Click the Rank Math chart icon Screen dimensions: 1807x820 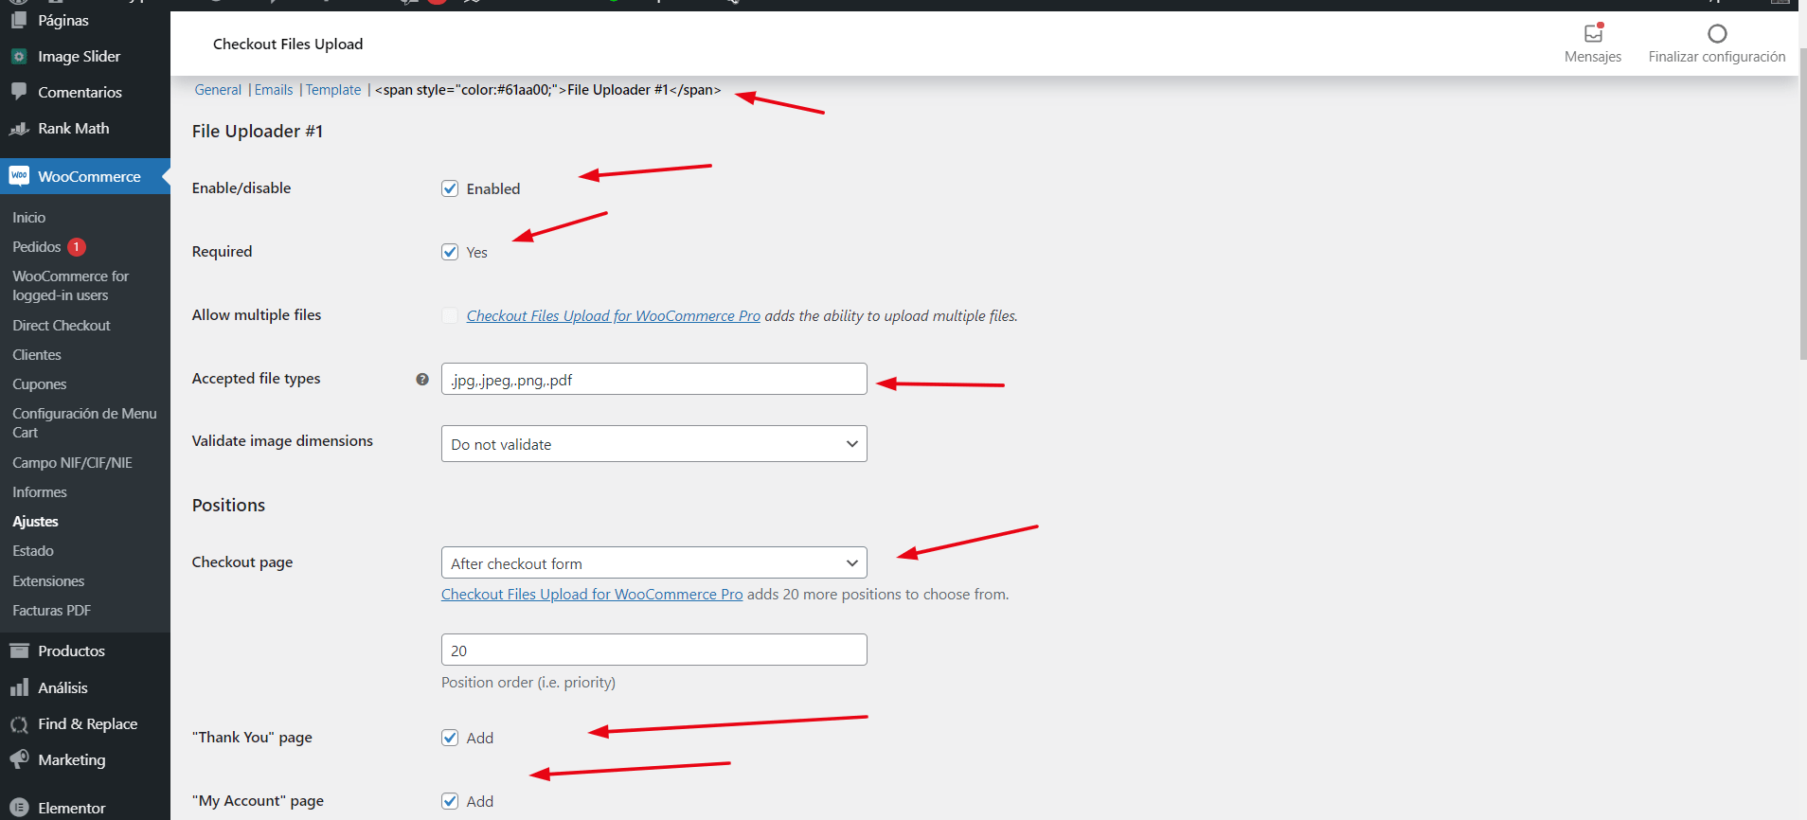pos(19,128)
